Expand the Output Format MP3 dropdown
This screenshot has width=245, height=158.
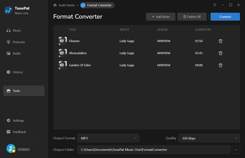(x=108, y=138)
